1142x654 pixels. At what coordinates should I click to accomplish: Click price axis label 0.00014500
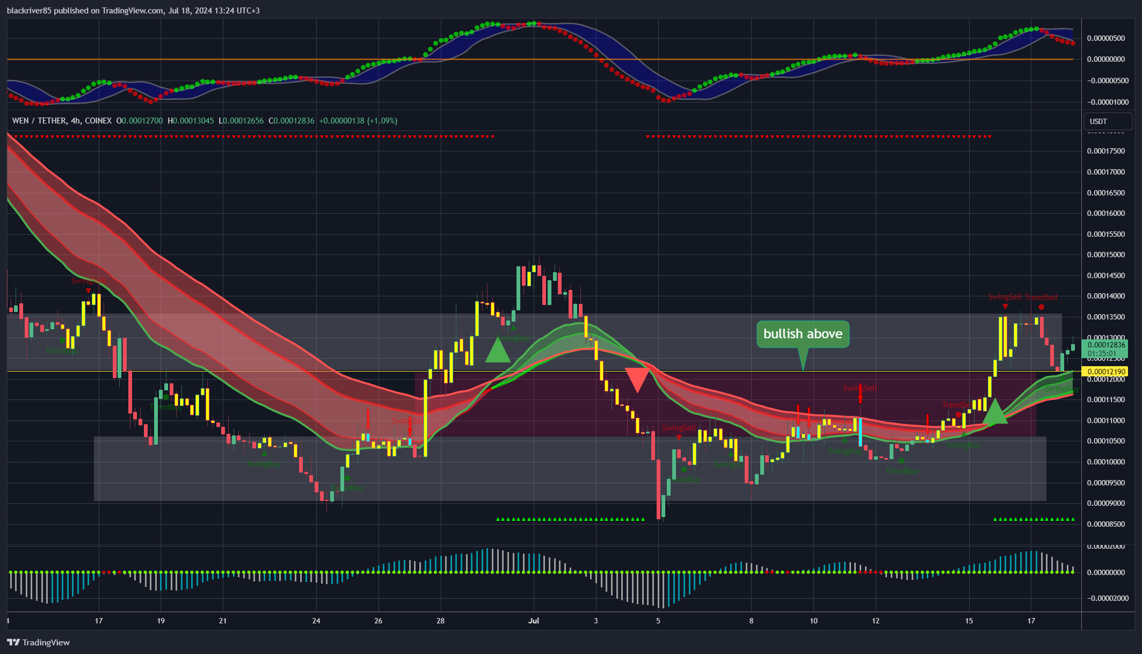[x=1105, y=275]
